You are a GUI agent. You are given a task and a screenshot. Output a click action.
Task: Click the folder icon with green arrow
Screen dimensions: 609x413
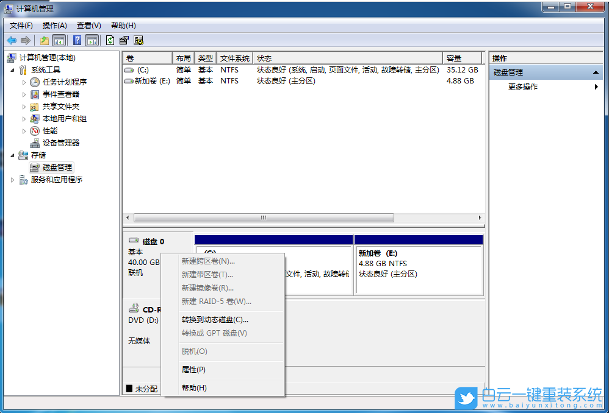[x=44, y=40]
